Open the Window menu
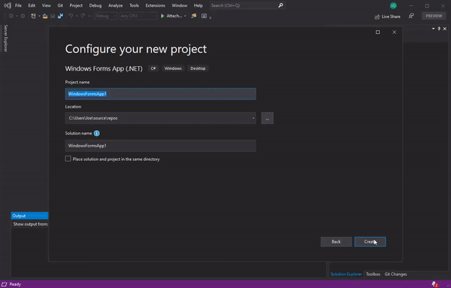The height and width of the screenshot is (288, 451). click(180, 5)
